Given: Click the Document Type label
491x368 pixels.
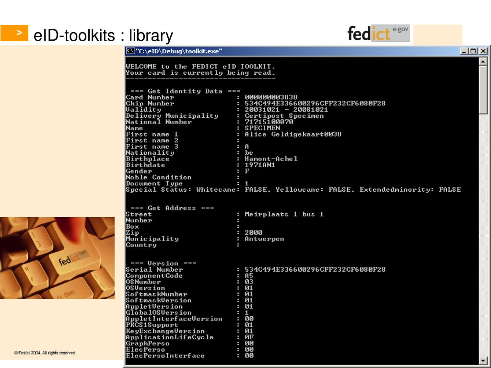Looking at the screenshot, I should [154, 184].
